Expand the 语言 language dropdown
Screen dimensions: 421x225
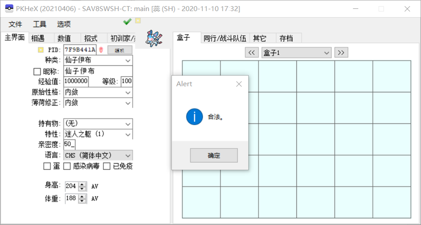128,155
